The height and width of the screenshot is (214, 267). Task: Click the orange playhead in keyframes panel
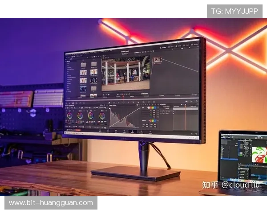point(186,117)
